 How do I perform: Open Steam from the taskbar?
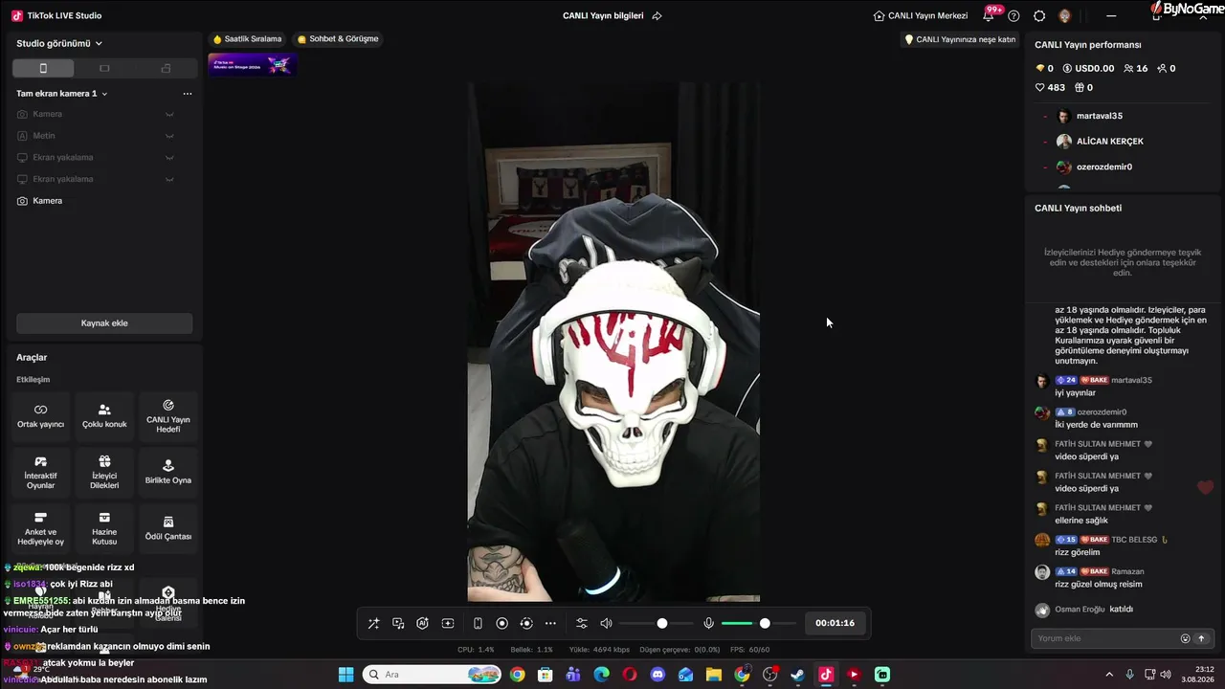797,675
